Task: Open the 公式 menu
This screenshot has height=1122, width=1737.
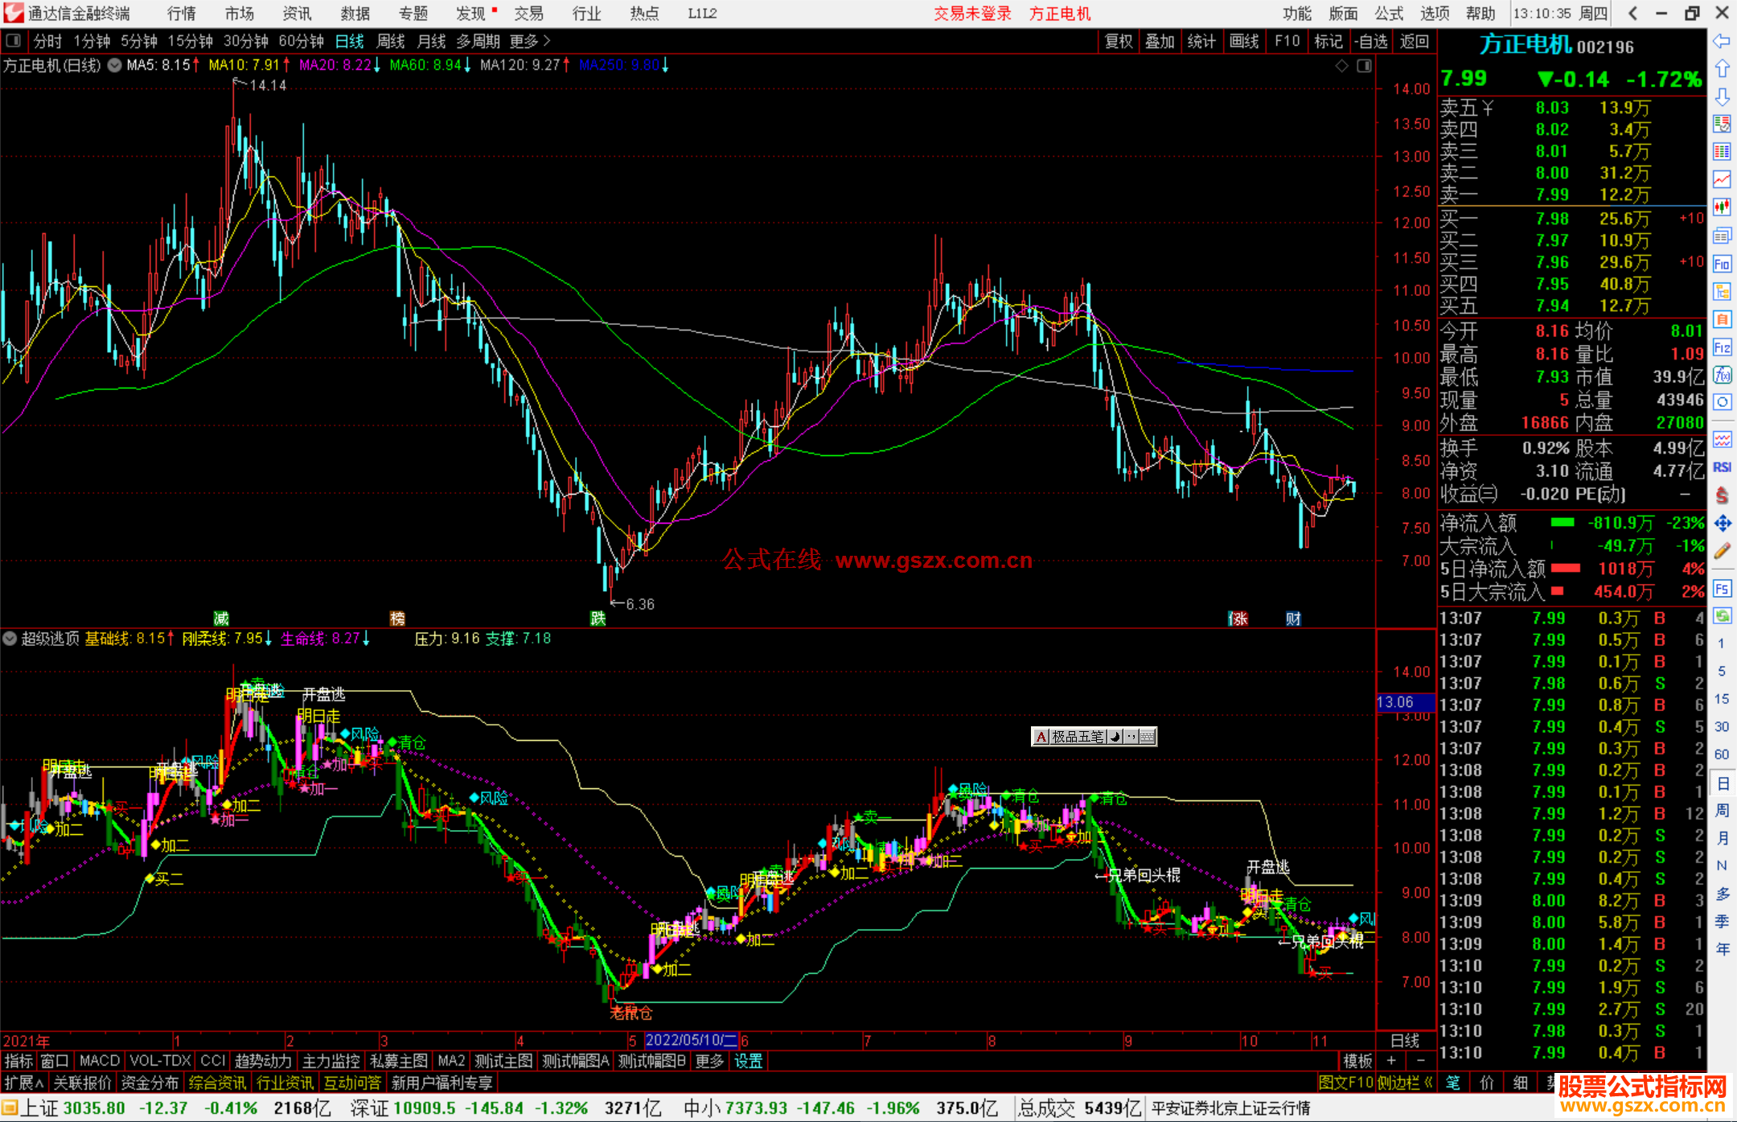Action: 1389,14
